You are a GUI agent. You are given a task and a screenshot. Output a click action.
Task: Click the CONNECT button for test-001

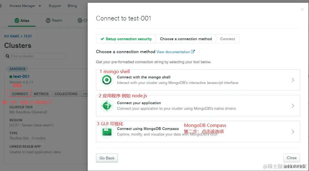point(20,94)
